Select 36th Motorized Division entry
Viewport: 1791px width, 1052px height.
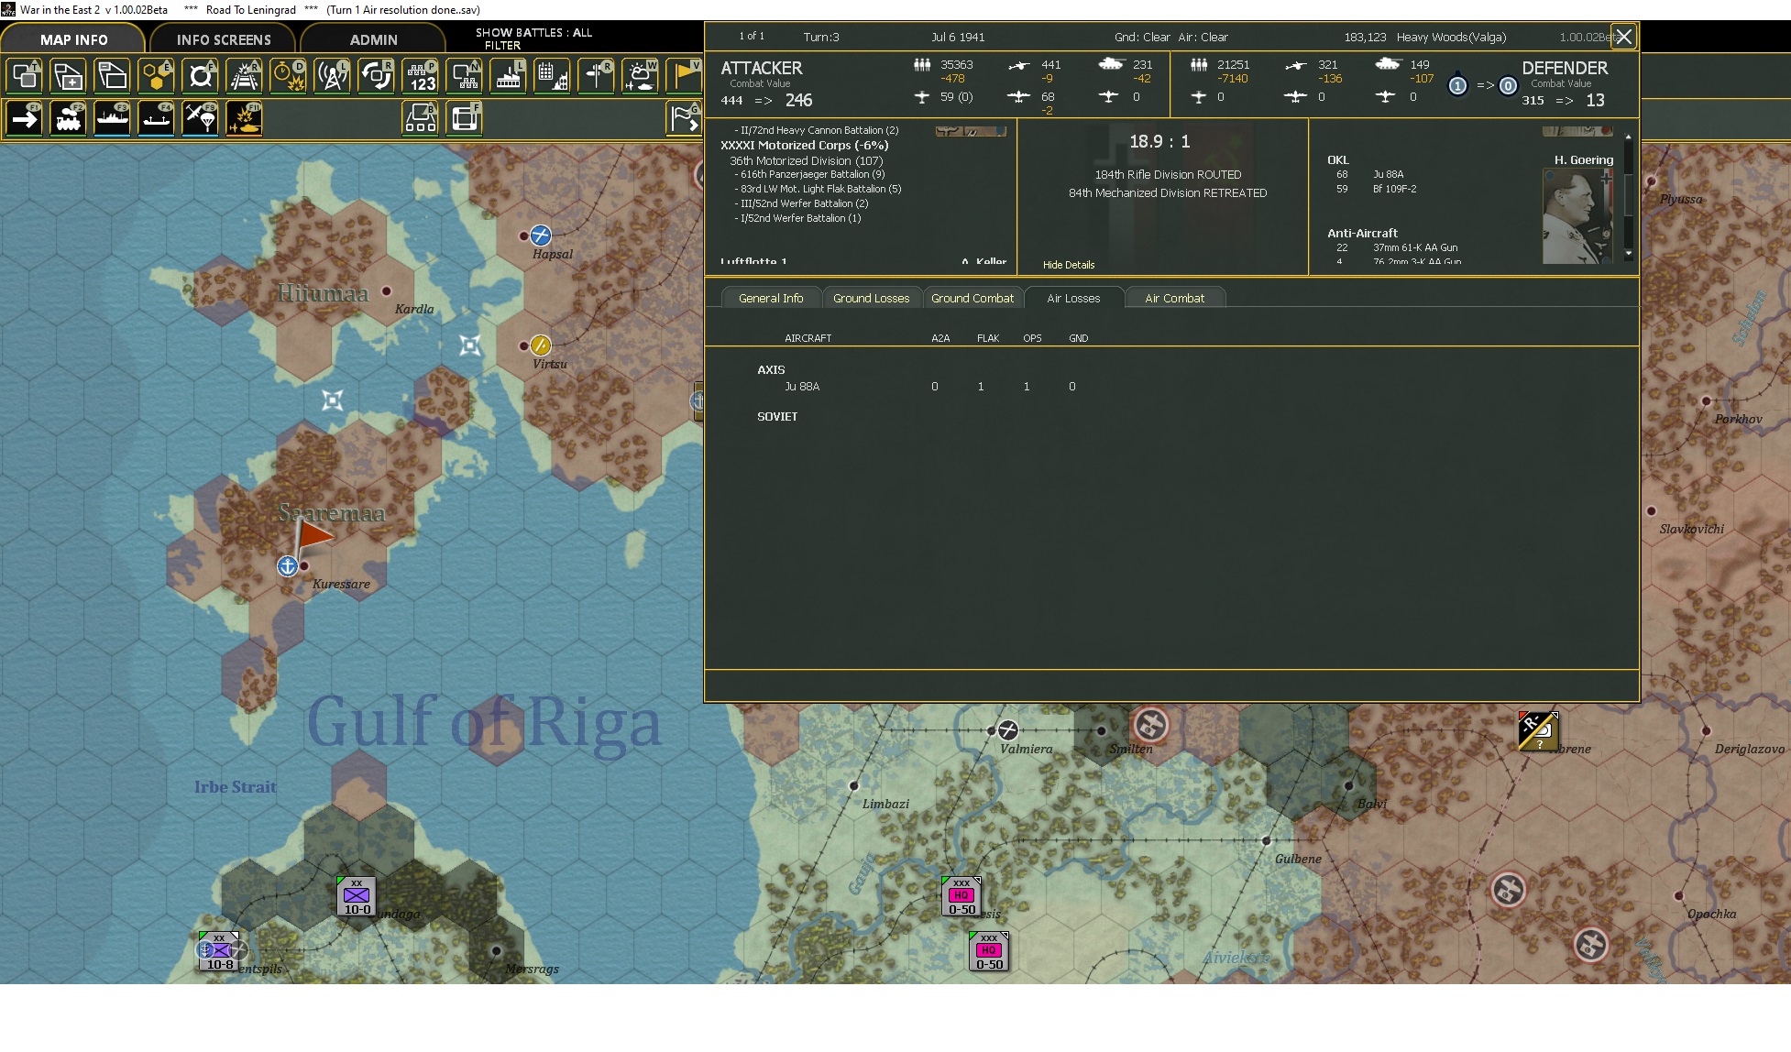(806, 160)
